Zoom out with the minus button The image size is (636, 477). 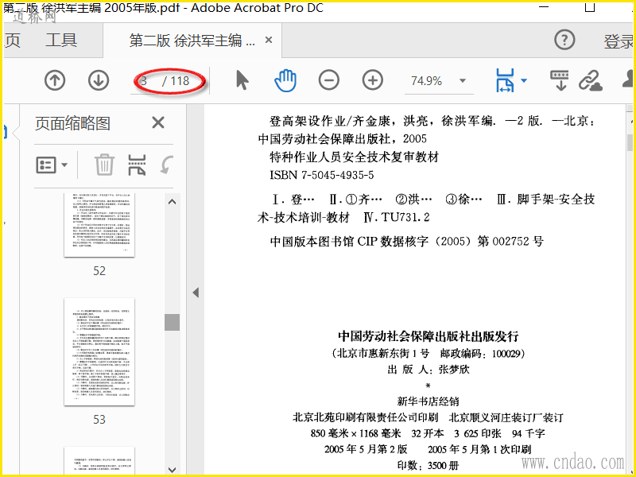[x=328, y=80]
